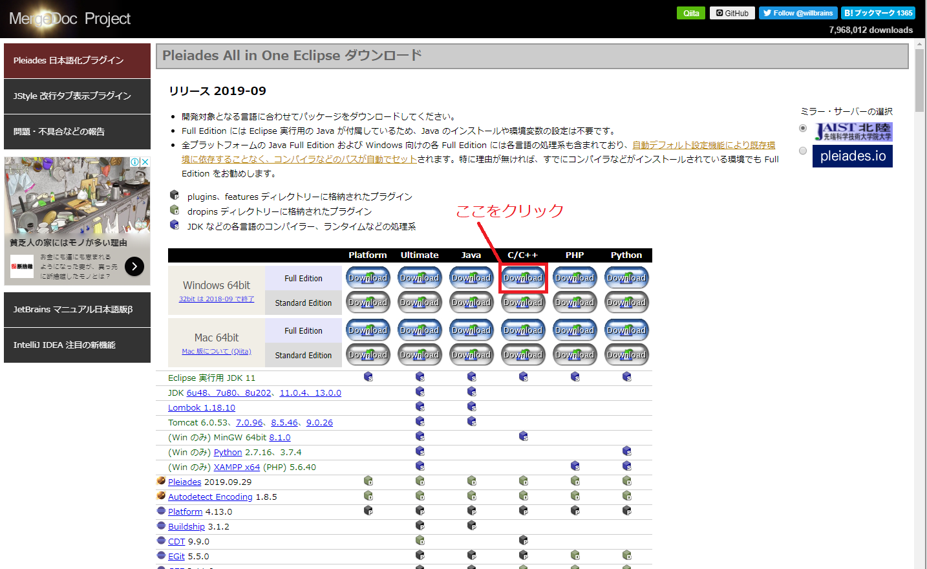The image size is (927, 569).
Task: Open the XAMPP x64 link
Action: point(237,467)
